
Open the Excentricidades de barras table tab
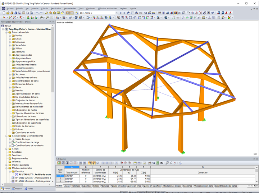[226, 186]
